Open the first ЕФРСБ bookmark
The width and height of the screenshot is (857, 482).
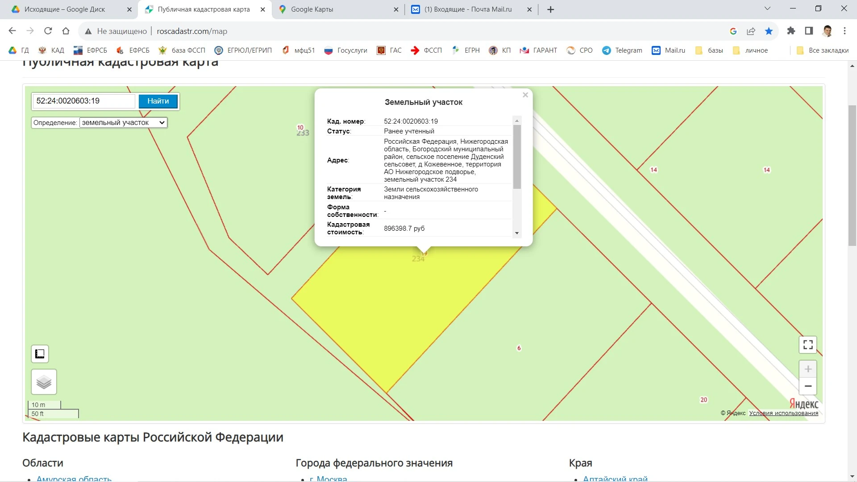(91, 50)
